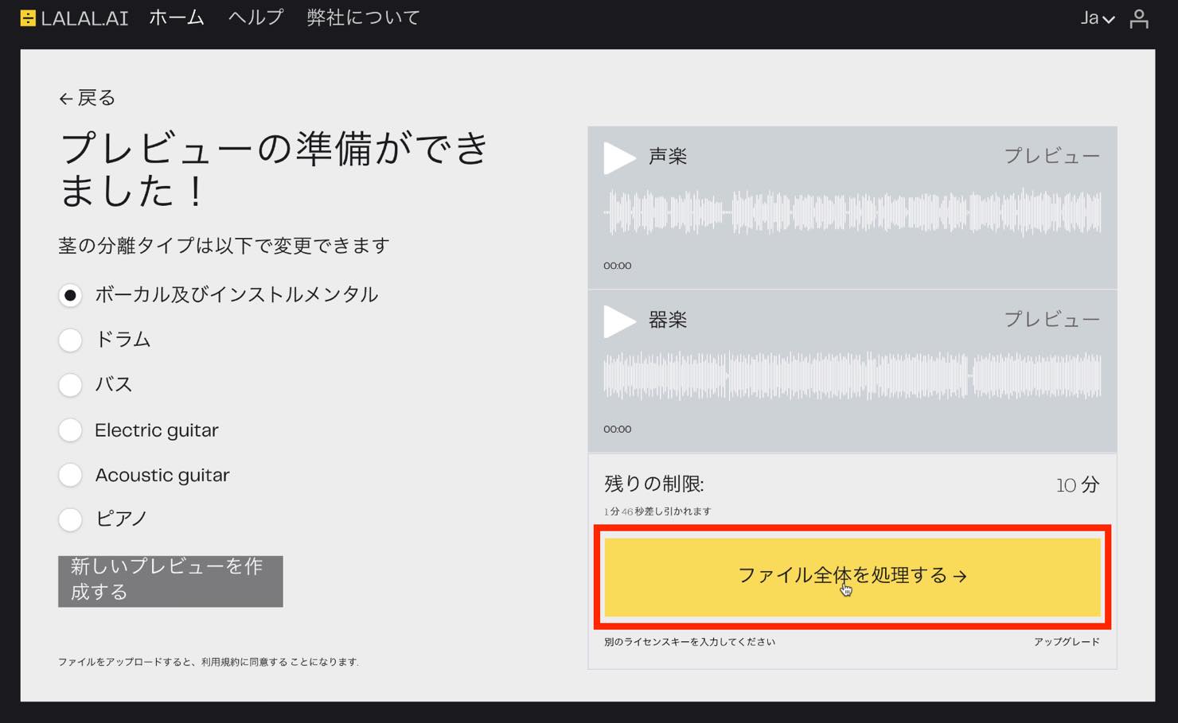1178x723 pixels.
Task: Open the ヘルプ menu item
Action: [255, 17]
